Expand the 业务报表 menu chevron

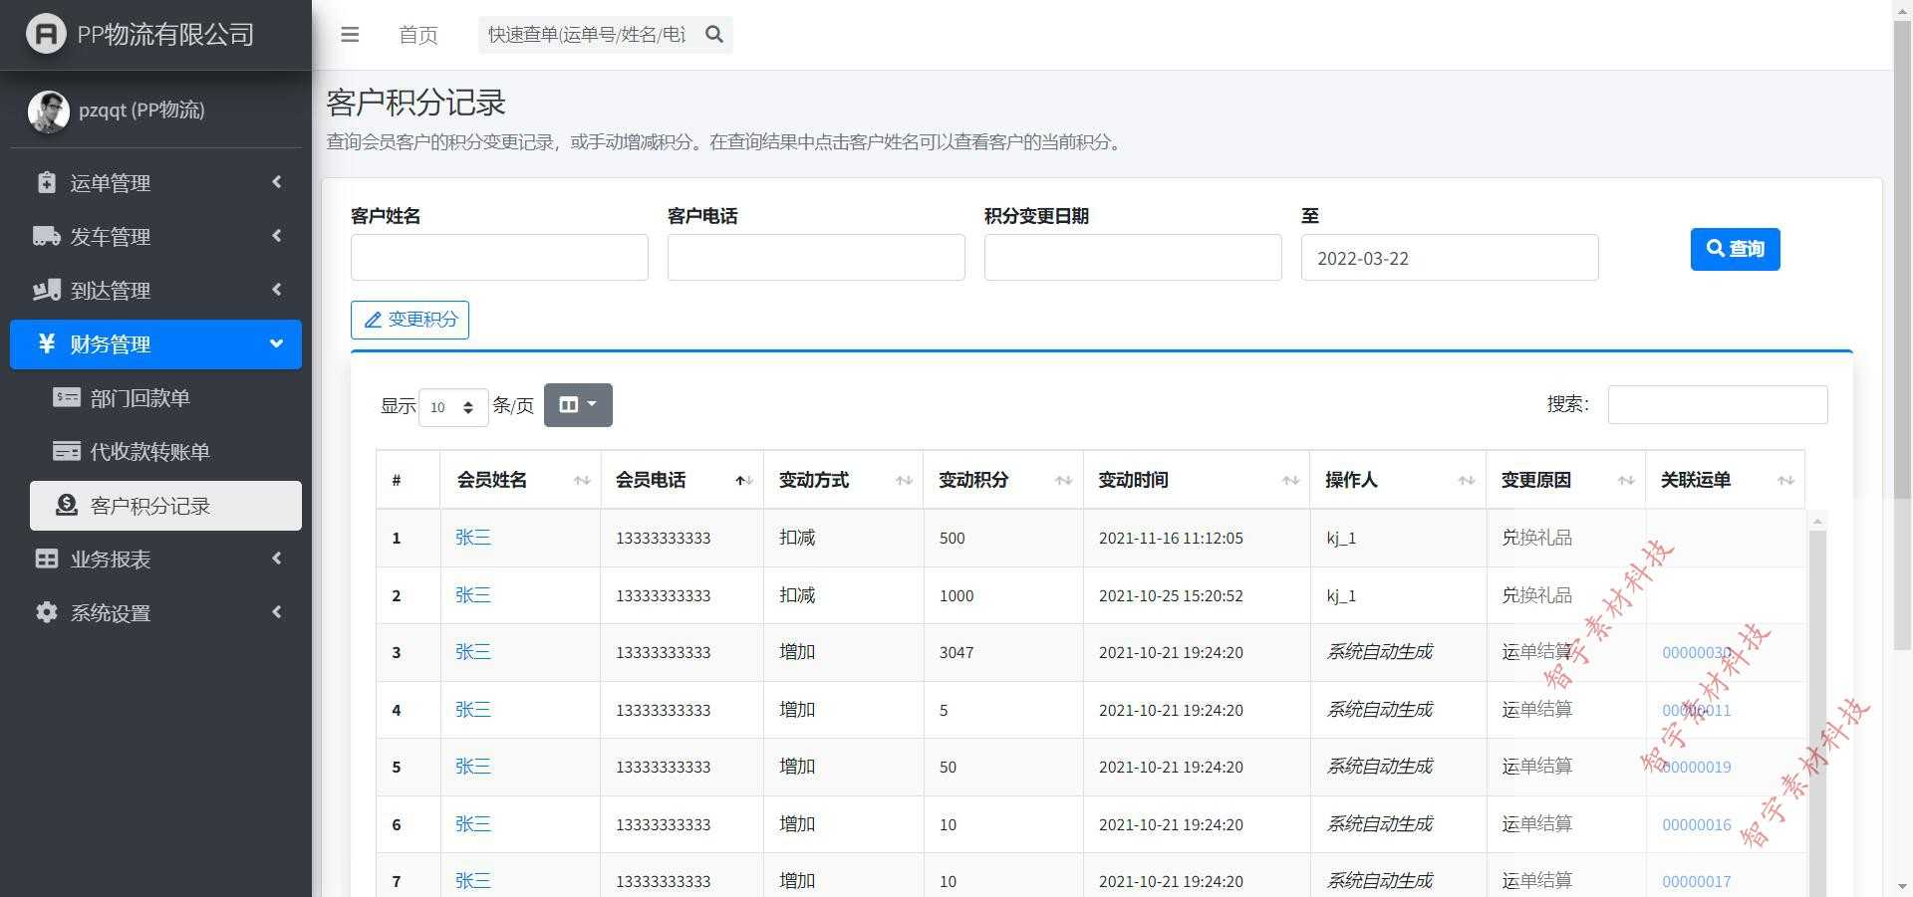click(x=276, y=559)
